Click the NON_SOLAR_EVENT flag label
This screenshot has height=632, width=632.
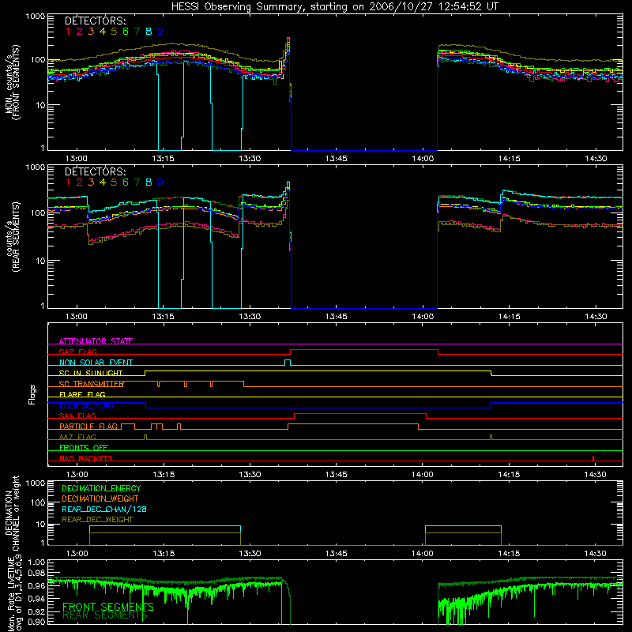96,363
